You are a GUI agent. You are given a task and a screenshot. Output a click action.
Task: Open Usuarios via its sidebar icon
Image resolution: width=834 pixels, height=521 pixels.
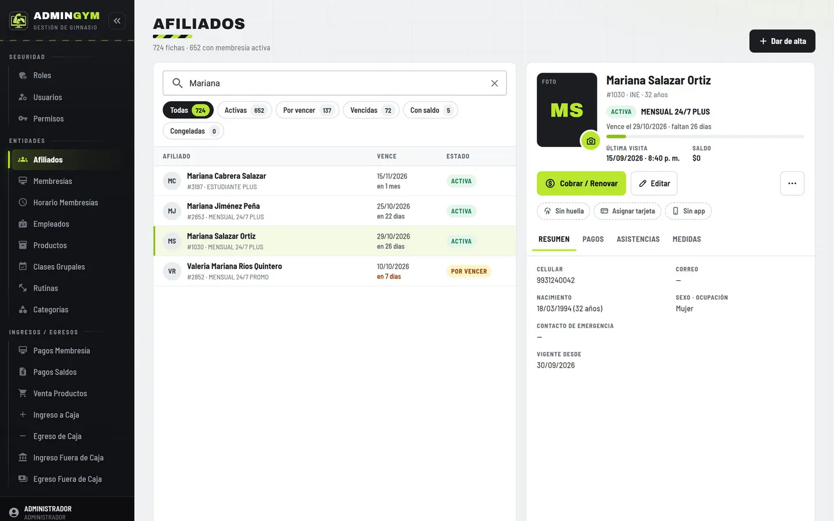coord(23,97)
